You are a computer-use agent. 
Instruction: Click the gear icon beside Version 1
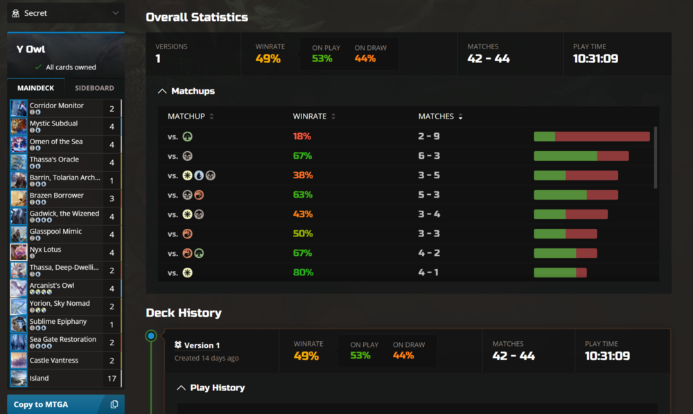(178, 345)
